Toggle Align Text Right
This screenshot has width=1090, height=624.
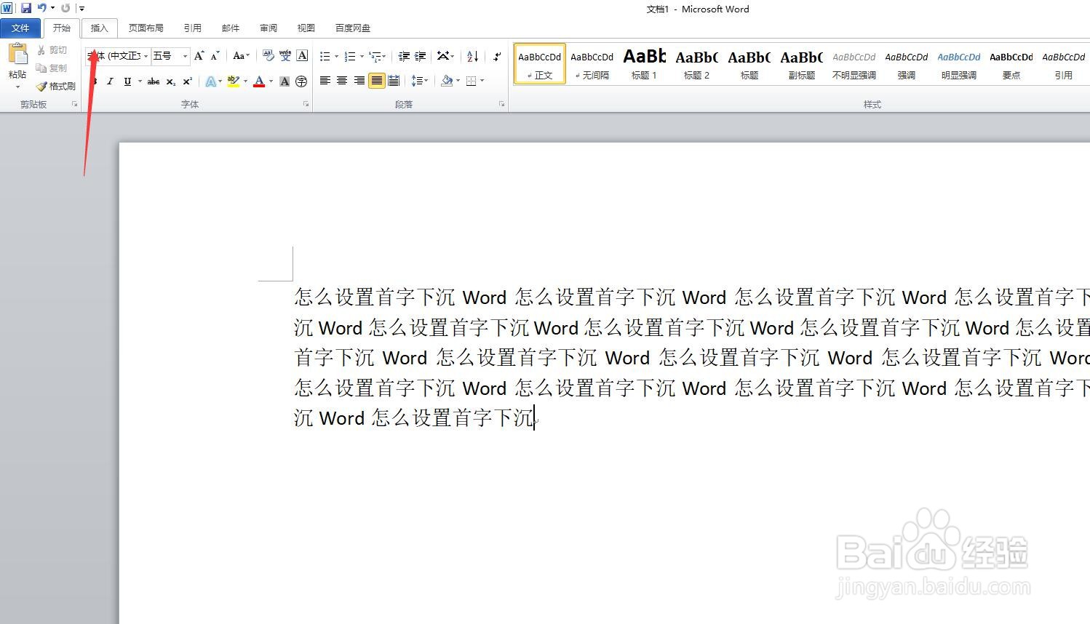[x=359, y=81]
